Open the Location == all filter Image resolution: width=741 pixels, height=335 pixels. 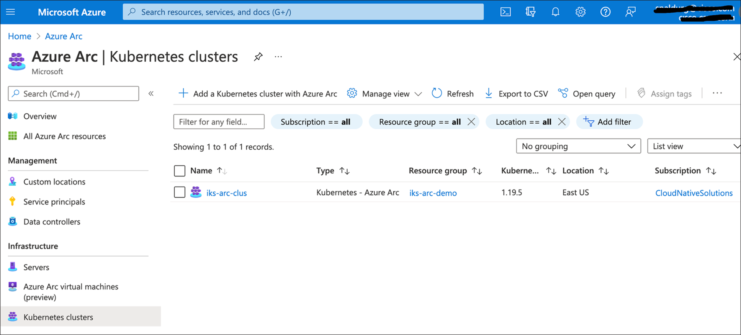(523, 122)
